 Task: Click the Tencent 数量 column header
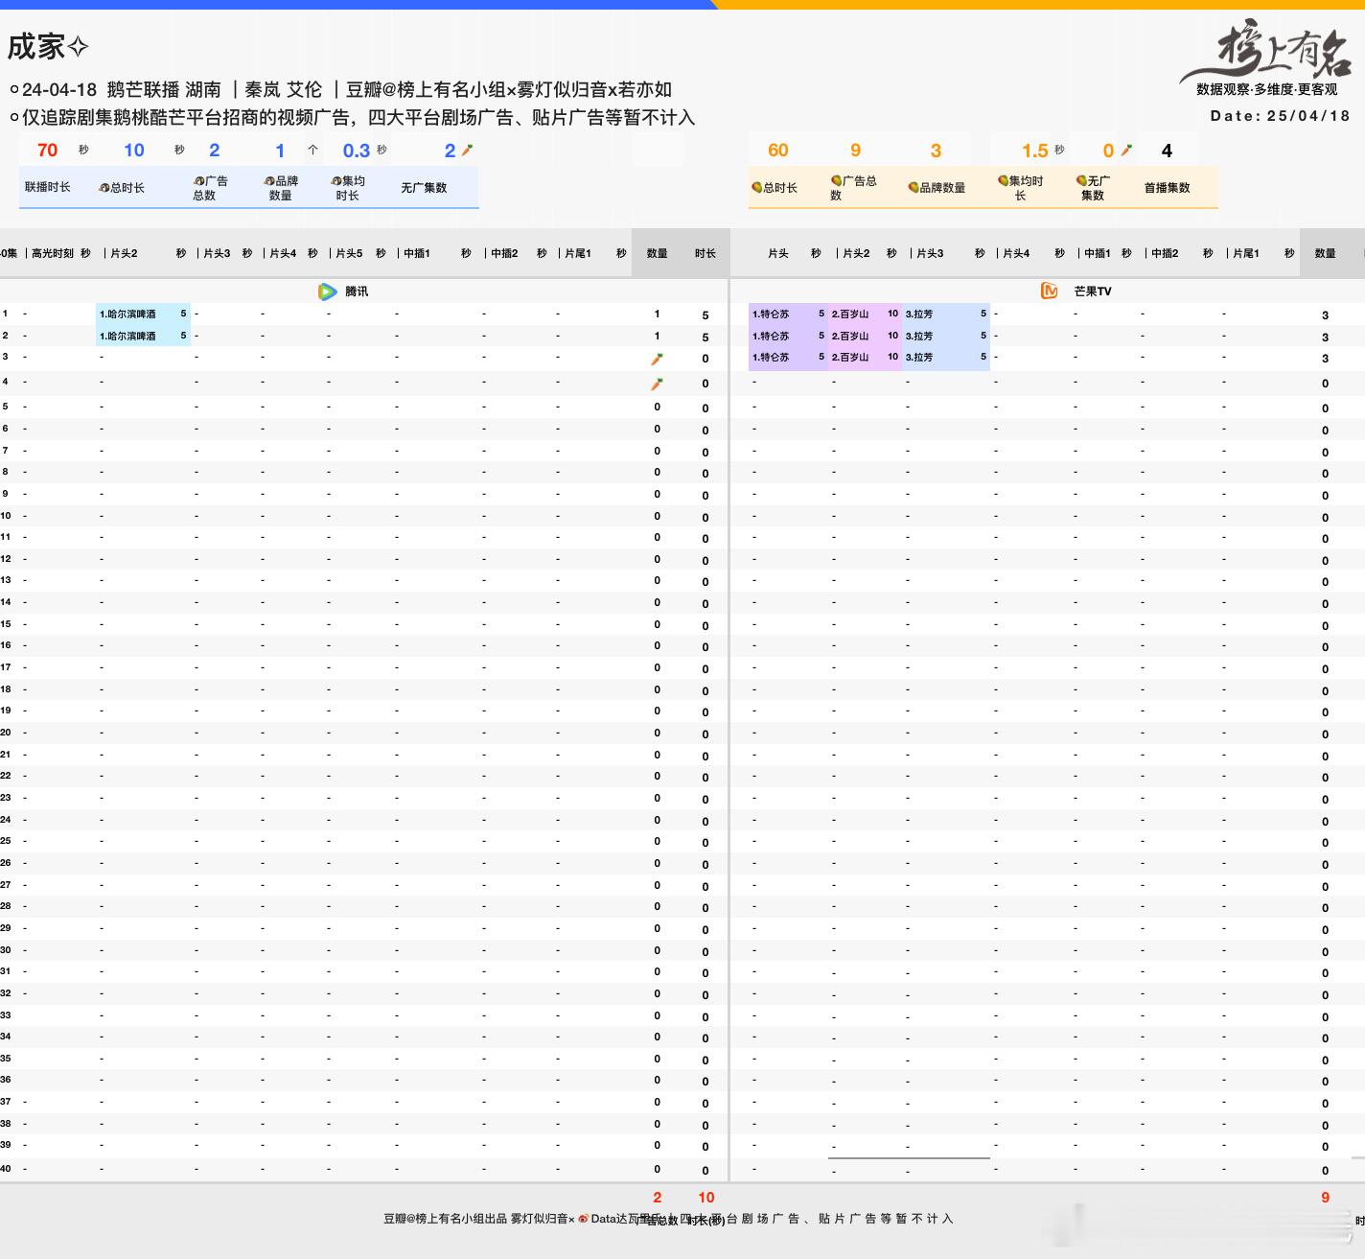(x=657, y=253)
